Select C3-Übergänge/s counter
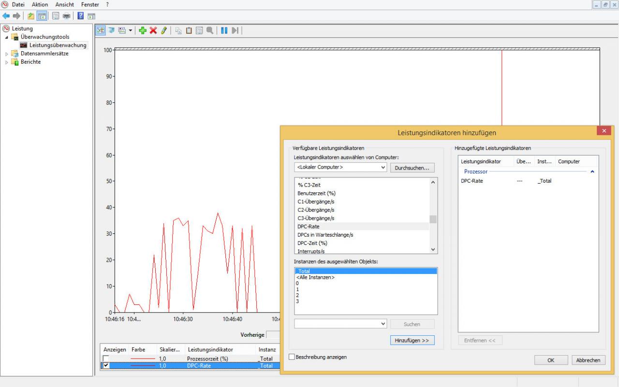The width and height of the screenshot is (619, 387). [316, 218]
